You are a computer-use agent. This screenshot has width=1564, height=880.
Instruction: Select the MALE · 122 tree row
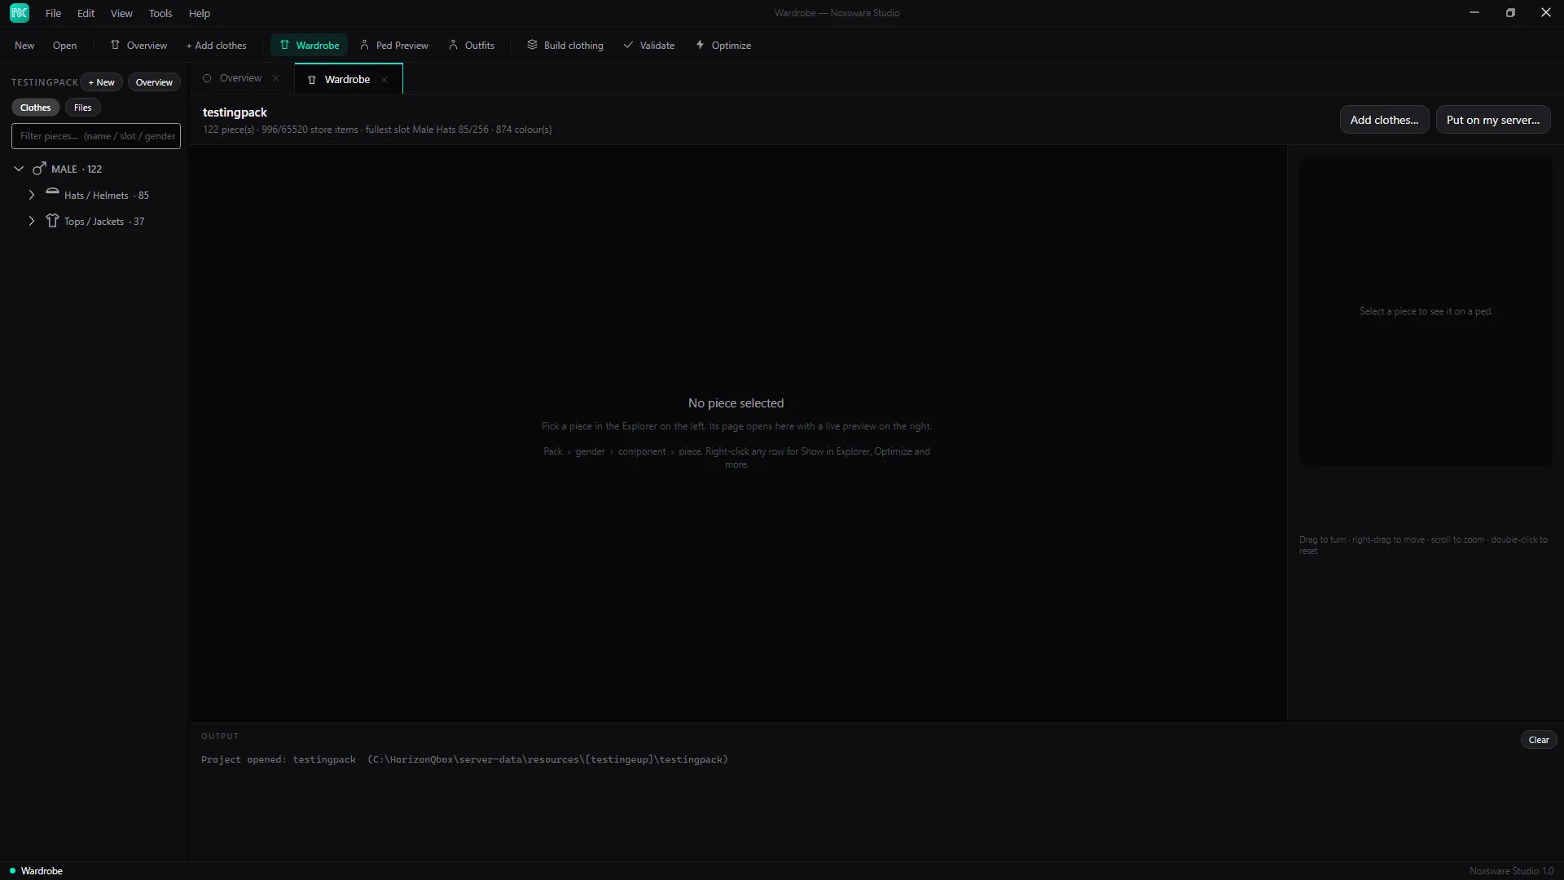point(94,169)
